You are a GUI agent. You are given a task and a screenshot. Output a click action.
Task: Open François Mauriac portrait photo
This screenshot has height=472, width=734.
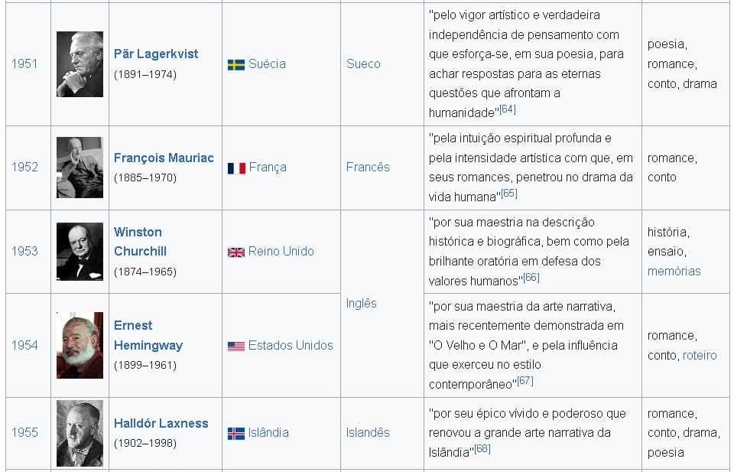click(x=80, y=168)
